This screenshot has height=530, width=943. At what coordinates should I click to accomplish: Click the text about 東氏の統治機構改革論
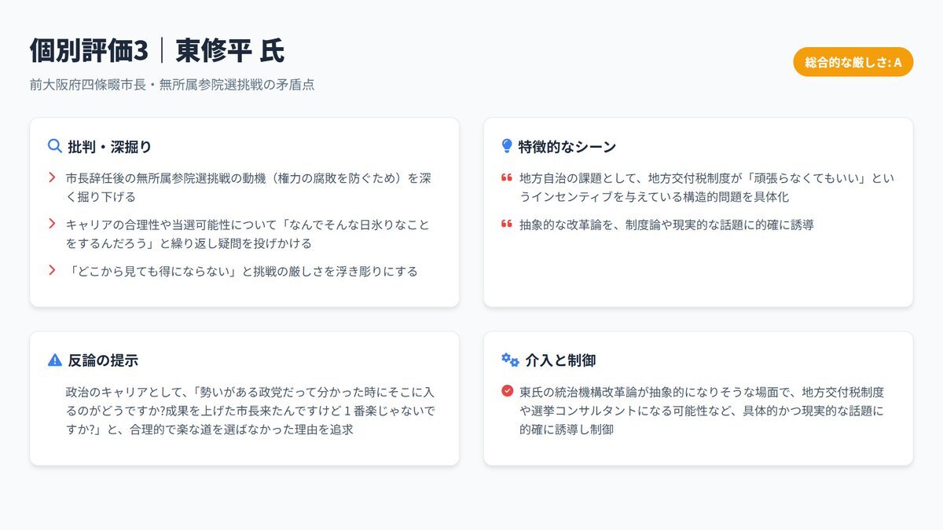pos(701,411)
